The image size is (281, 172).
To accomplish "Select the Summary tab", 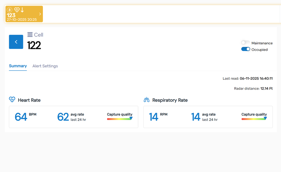I will [x=18, y=66].
